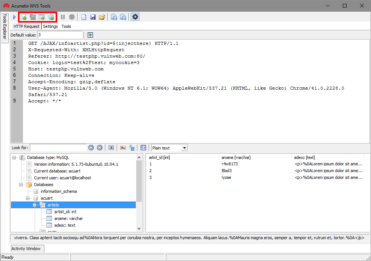Screen dimensions: 371x261
Task: Click the Look for search field
Action: coord(58,148)
